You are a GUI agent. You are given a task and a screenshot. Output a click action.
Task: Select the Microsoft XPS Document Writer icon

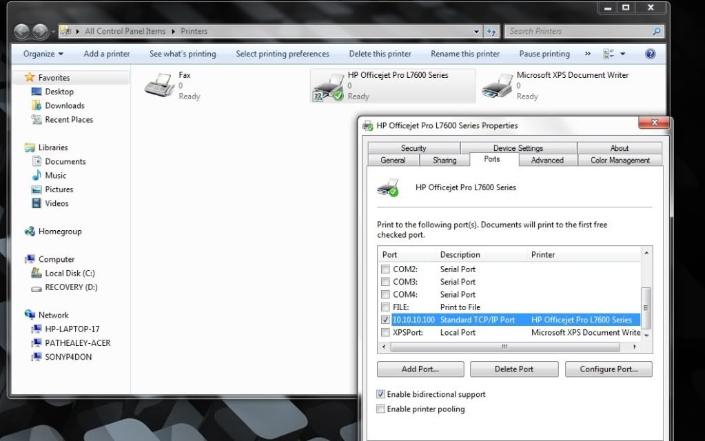pyautogui.click(x=497, y=85)
